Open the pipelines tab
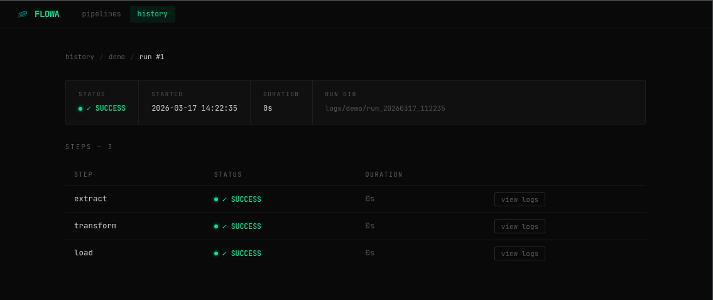 click(101, 14)
